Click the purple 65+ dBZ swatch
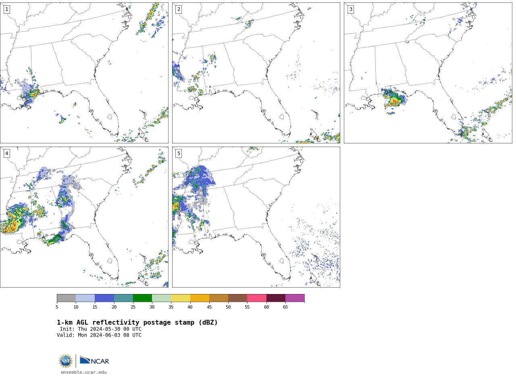The image size is (516, 377). point(295,298)
